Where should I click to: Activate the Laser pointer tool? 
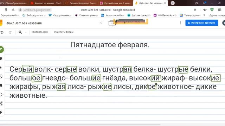[x=1, y=112]
